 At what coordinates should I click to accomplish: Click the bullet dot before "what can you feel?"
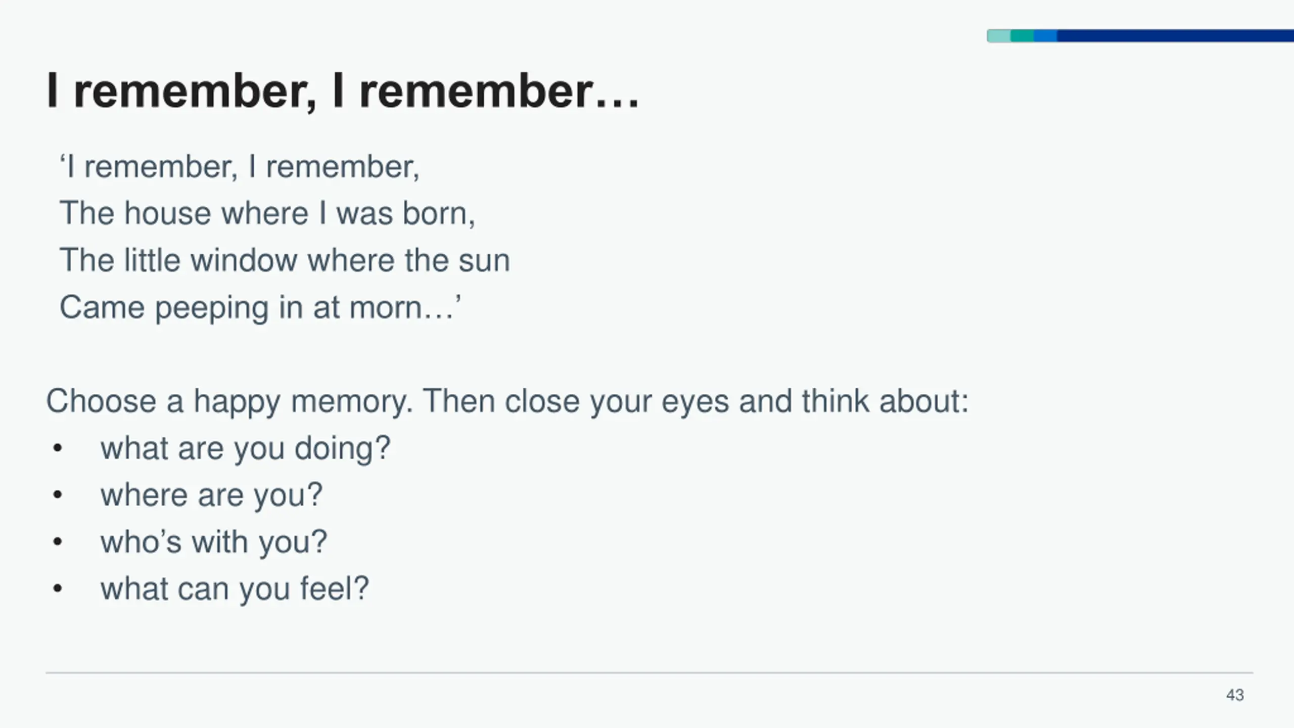pyautogui.click(x=58, y=589)
